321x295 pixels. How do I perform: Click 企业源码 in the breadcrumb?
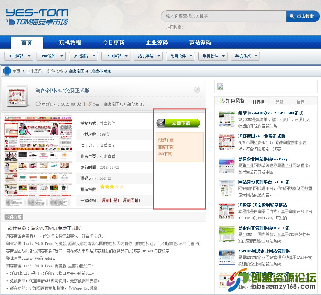[34, 71]
